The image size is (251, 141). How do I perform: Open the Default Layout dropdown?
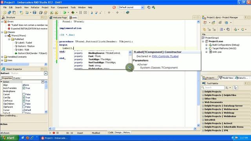pyautogui.click(x=142, y=7)
